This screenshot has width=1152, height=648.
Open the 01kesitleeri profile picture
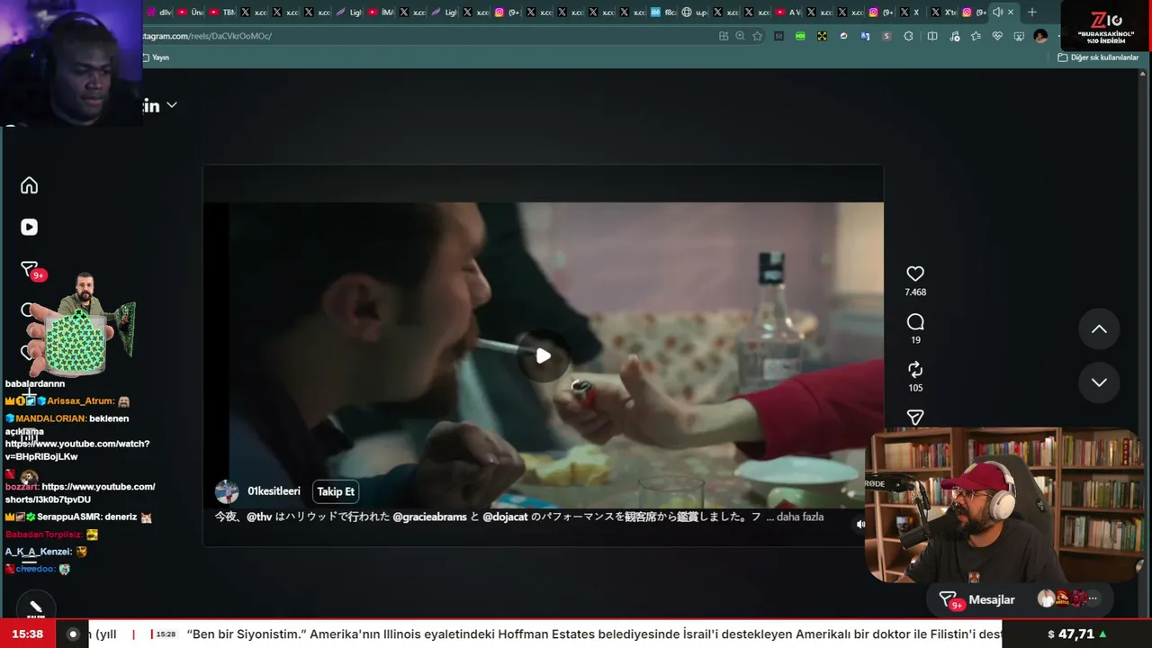227,491
